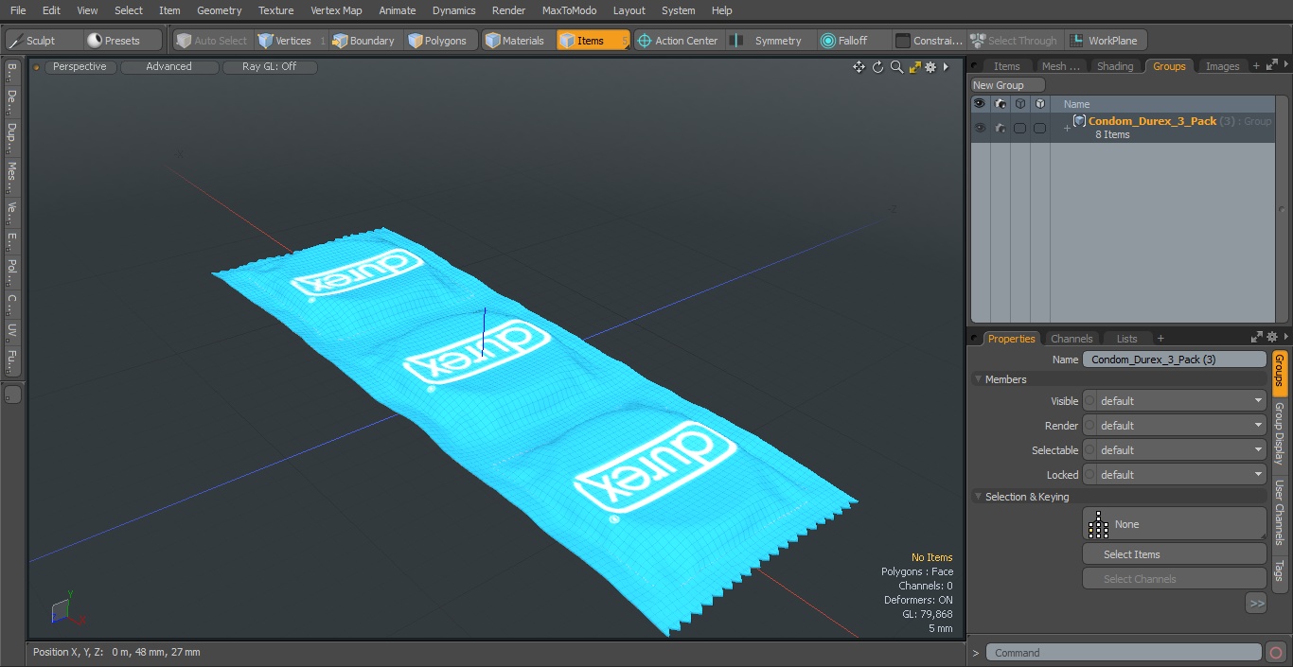Image resolution: width=1293 pixels, height=667 pixels.
Task: Switch to the Shading tab
Action: [1114, 66]
